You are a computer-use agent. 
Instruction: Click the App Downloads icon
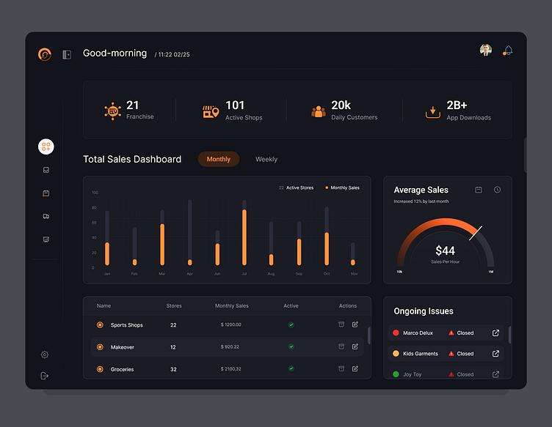(x=433, y=112)
